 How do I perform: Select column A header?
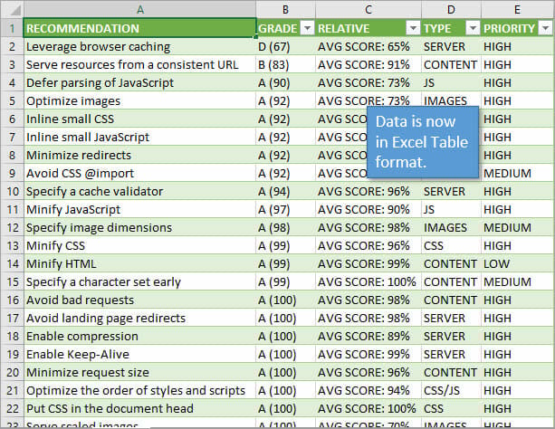pos(139,9)
